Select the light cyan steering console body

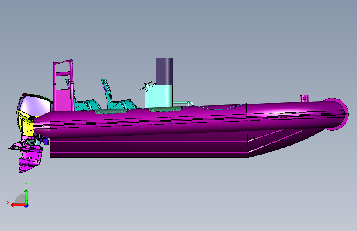click(159, 96)
